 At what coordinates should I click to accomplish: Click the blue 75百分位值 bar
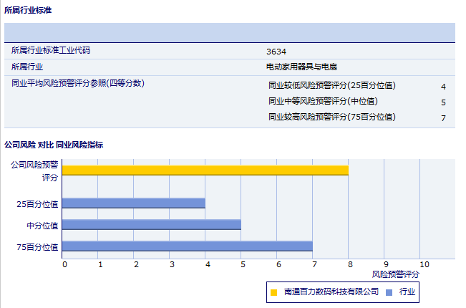pyautogui.click(x=187, y=246)
